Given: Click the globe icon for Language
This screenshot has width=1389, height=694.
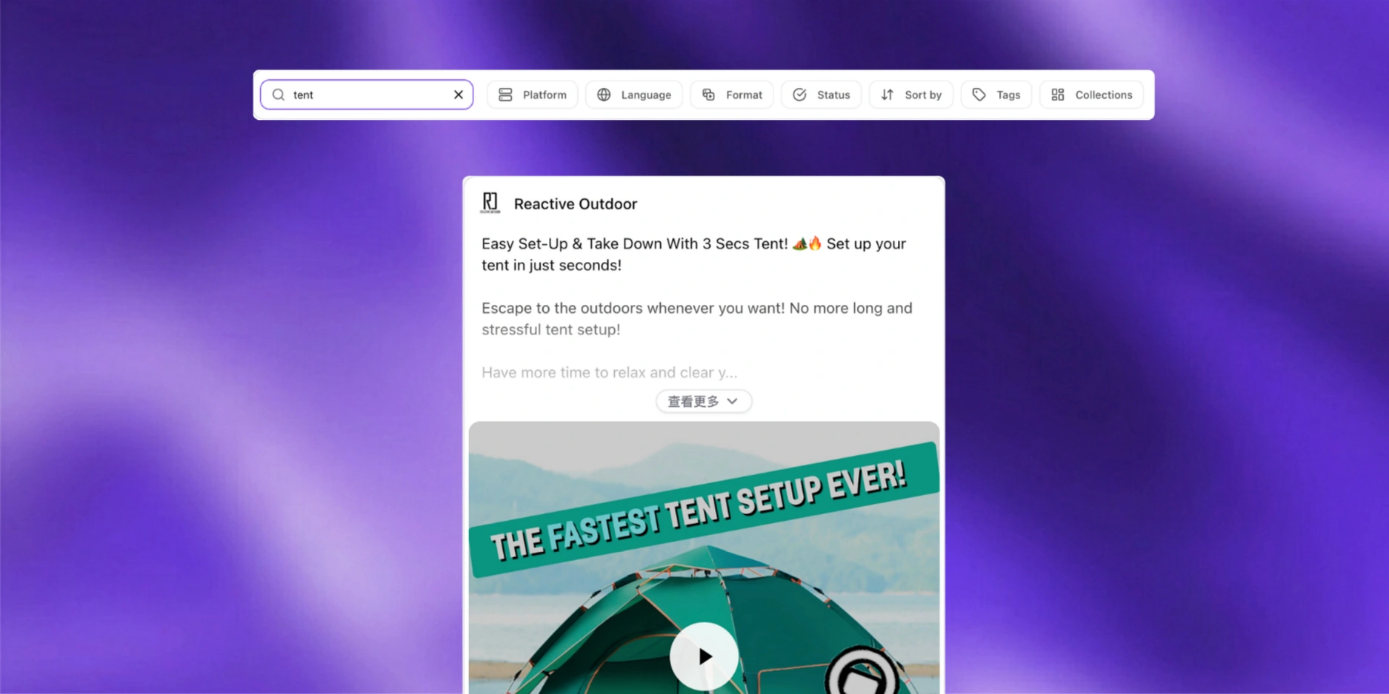Looking at the screenshot, I should click(604, 95).
